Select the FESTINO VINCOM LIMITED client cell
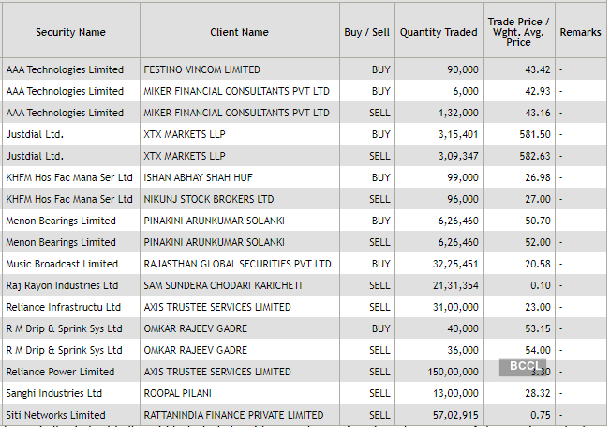Image resolution: width=610 pixels, height=427 pixels. pyautogui.click(x=201, y=69)
